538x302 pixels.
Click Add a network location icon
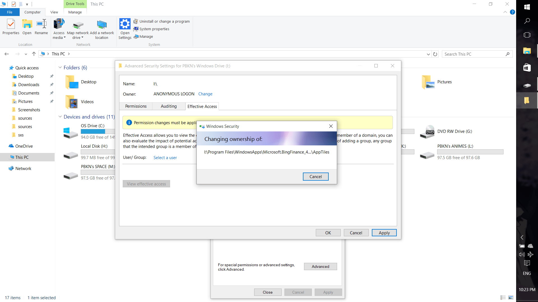point(102,25)
